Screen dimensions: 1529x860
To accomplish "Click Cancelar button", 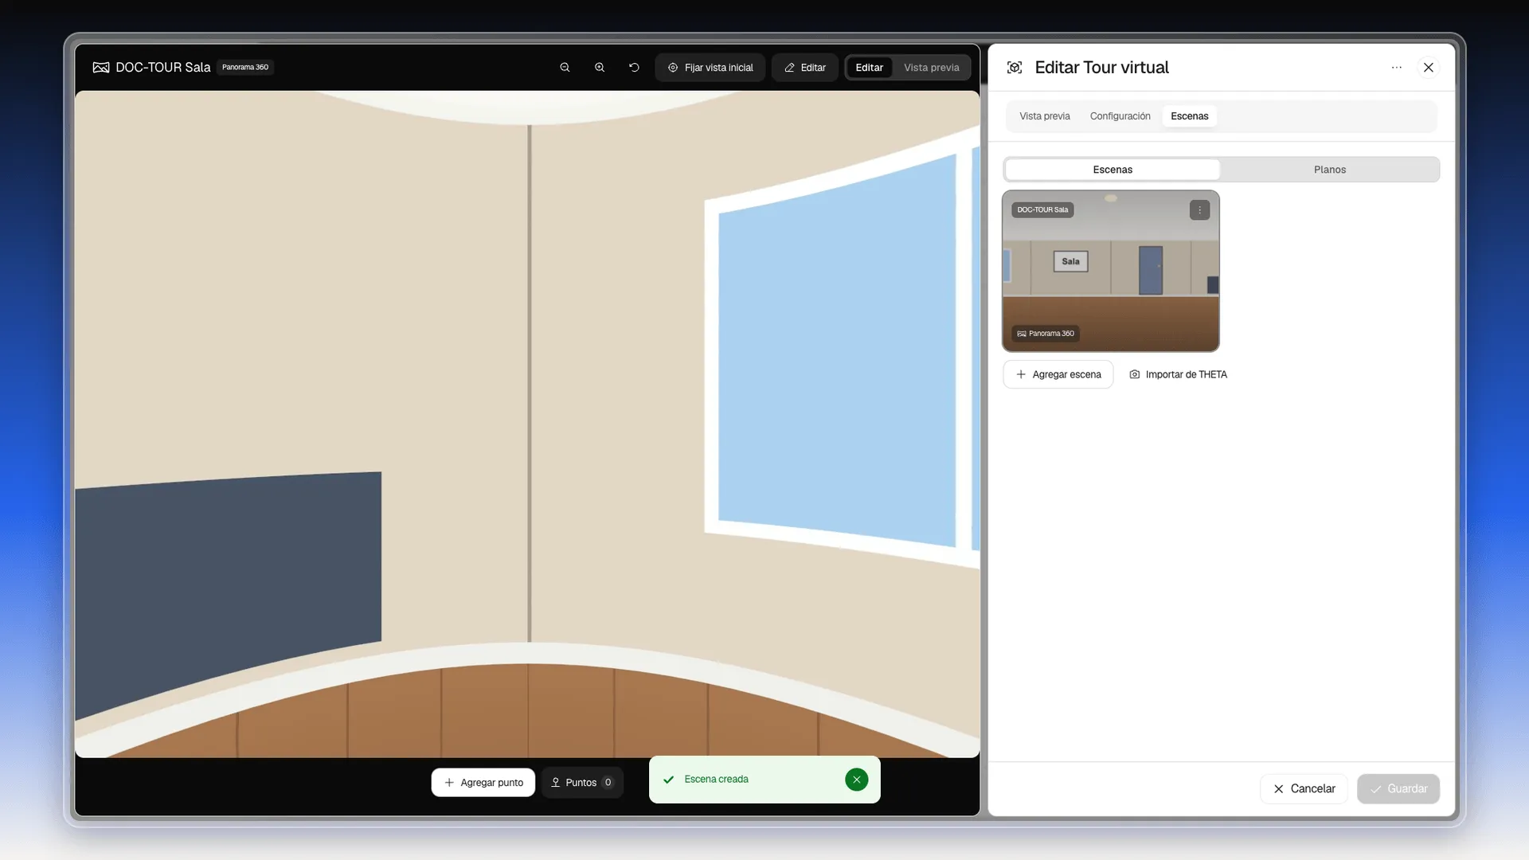I will click(1304, 789).
